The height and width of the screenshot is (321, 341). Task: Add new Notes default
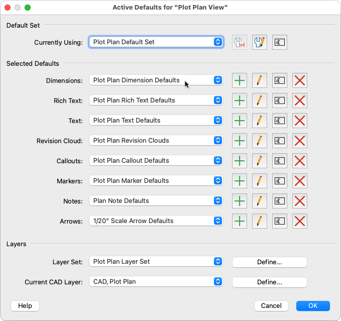tap(240, 201)
